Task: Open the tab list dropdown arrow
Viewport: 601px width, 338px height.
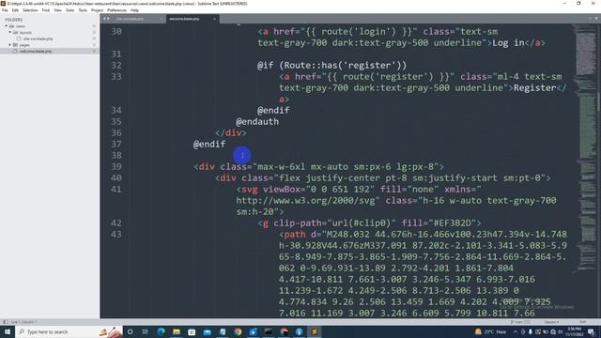Action: (596, 19)
